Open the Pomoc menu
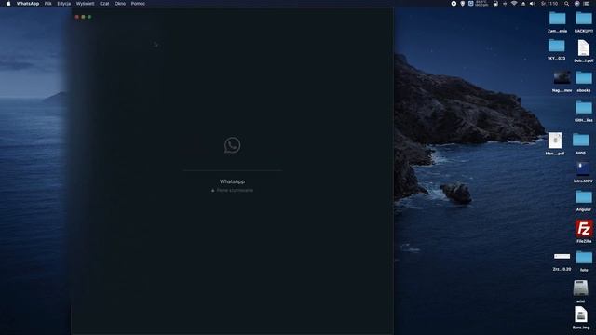The height and width of the screenshot is (335, 596). coord(138,4)
